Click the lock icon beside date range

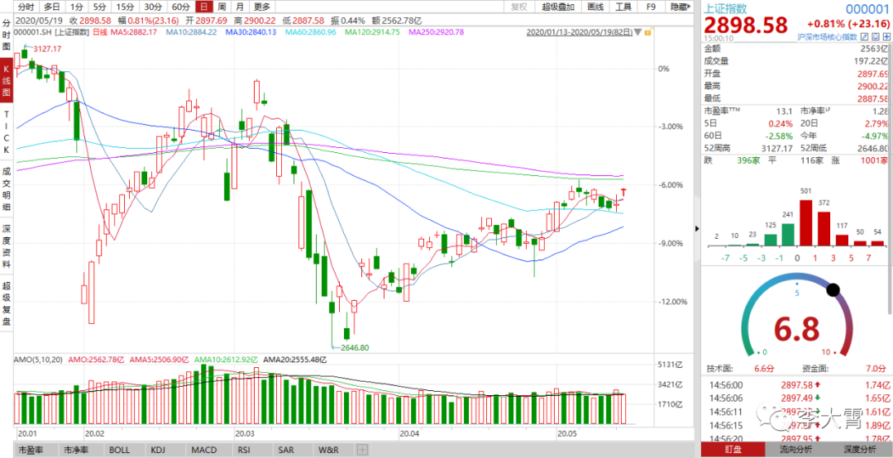pyautogui.click(x=646, y=32)
